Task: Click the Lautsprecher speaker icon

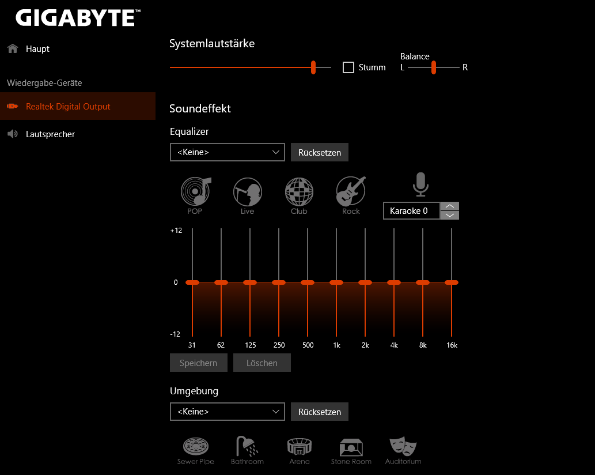Action: point(13,134)
